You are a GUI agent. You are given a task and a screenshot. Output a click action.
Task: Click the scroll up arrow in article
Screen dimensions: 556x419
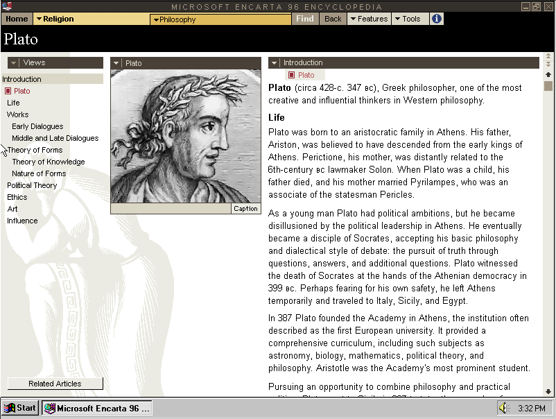click(548, 74)
